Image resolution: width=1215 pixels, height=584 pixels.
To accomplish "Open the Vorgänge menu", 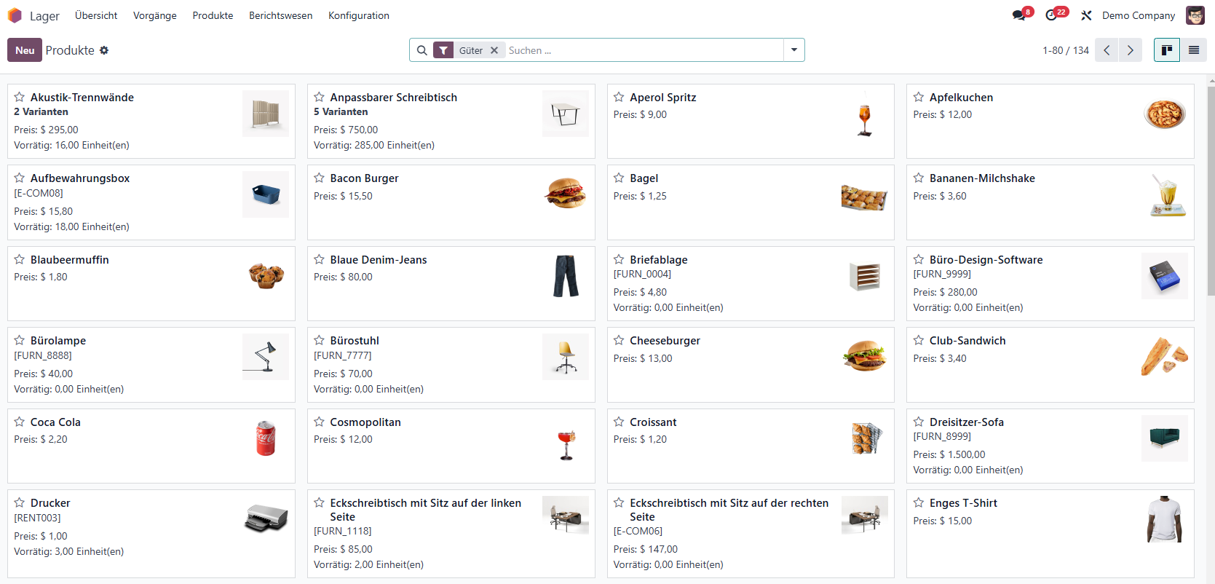I will pos(154,15).
